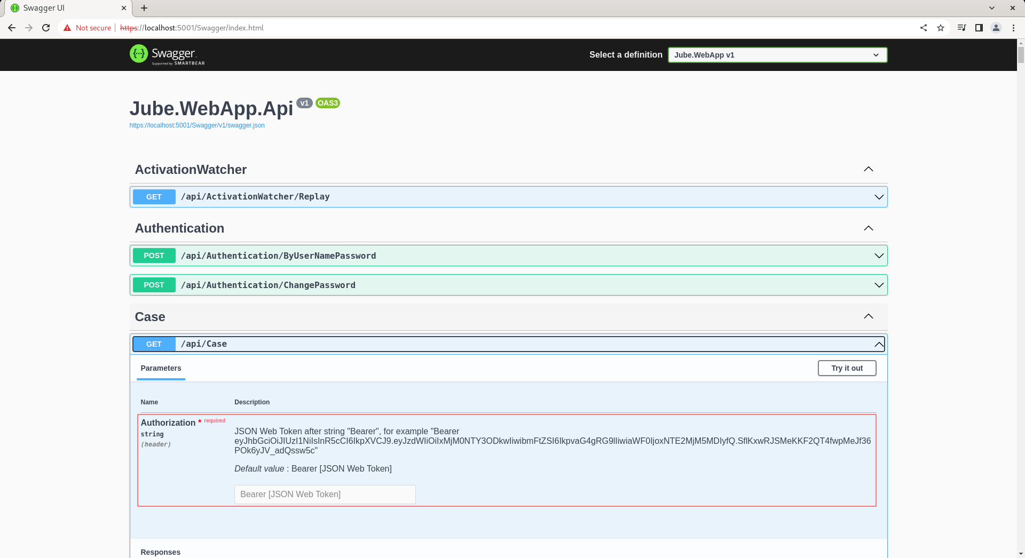Open the tab search chevron
The image size is (1025, 558).
click(992, 8)
